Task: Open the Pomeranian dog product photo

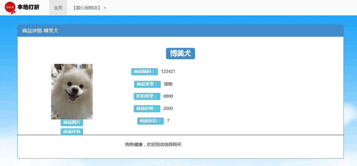Action: tap(72, 91)
